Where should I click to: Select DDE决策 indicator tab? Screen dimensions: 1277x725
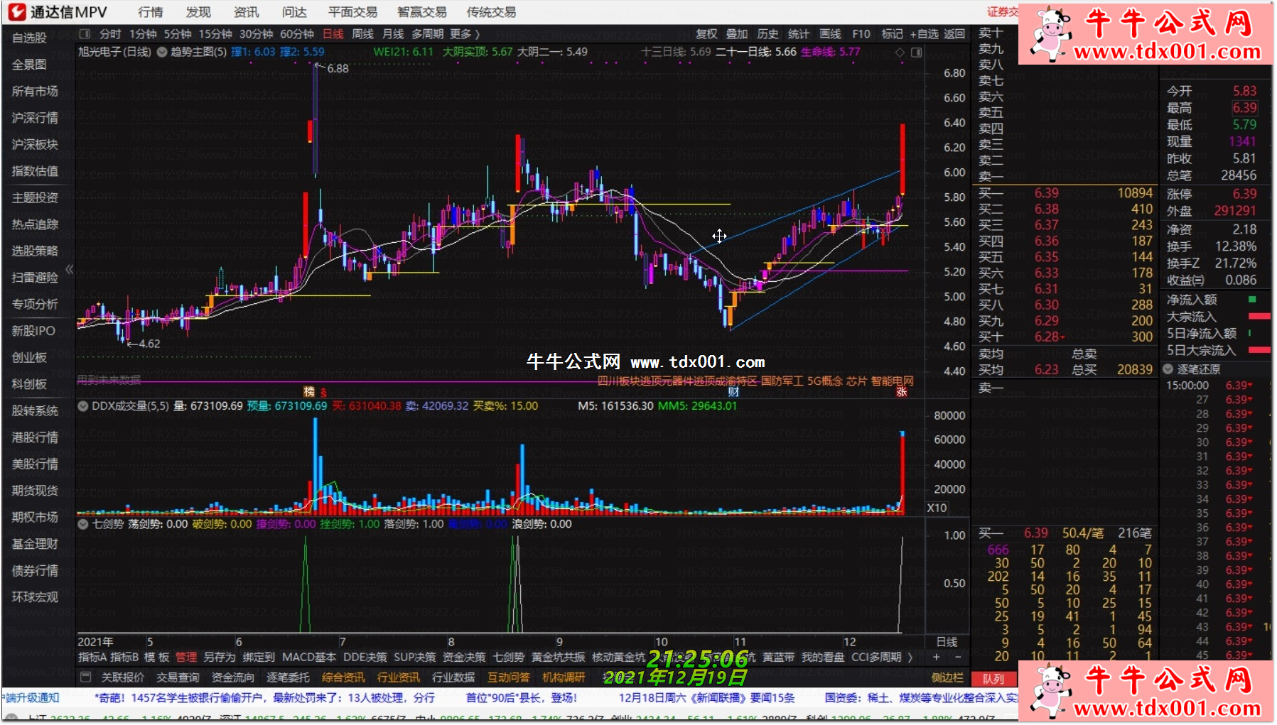point(365,657)
